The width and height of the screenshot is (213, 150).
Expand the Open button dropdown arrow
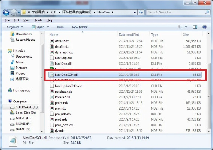click(x=48, y=27)
